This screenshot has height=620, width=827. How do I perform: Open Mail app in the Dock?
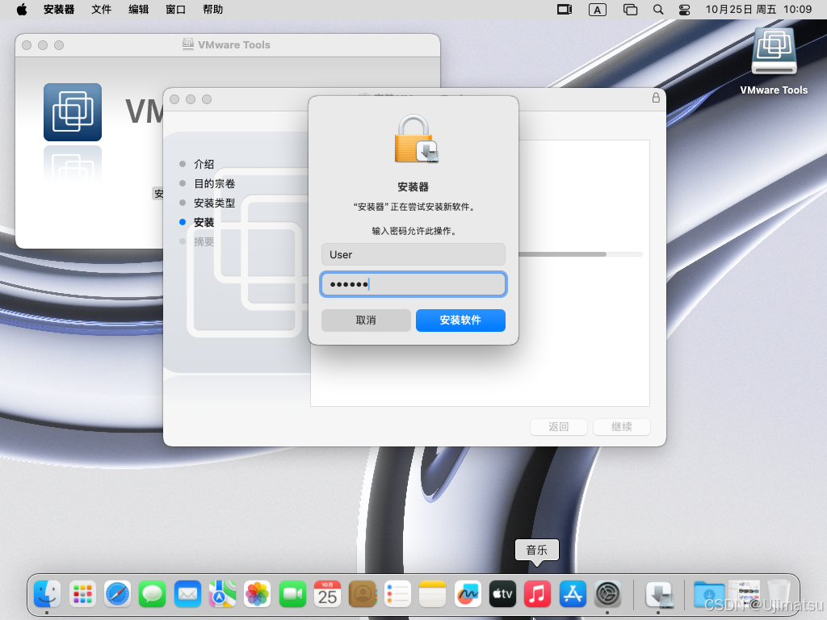(x=187, y=593)
